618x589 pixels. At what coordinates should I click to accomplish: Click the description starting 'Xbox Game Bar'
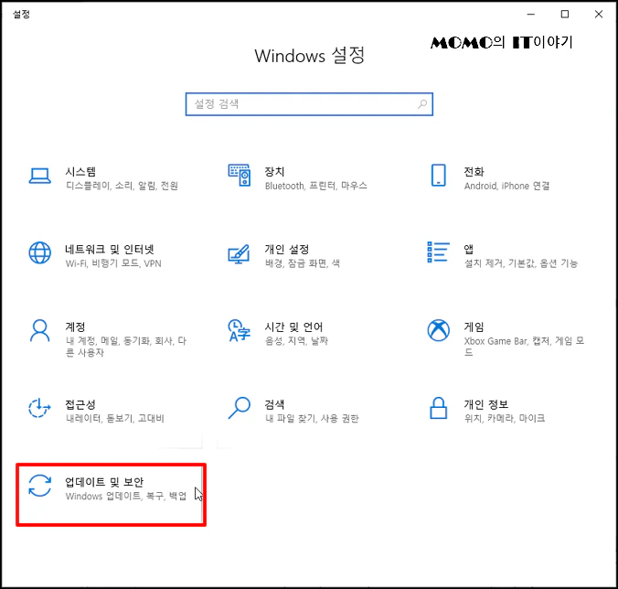pos(524,347)
